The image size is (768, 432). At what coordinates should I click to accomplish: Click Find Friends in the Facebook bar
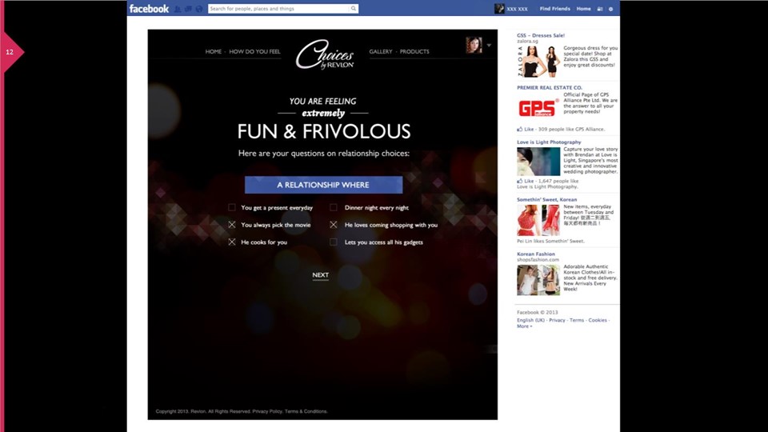[555, 9]
